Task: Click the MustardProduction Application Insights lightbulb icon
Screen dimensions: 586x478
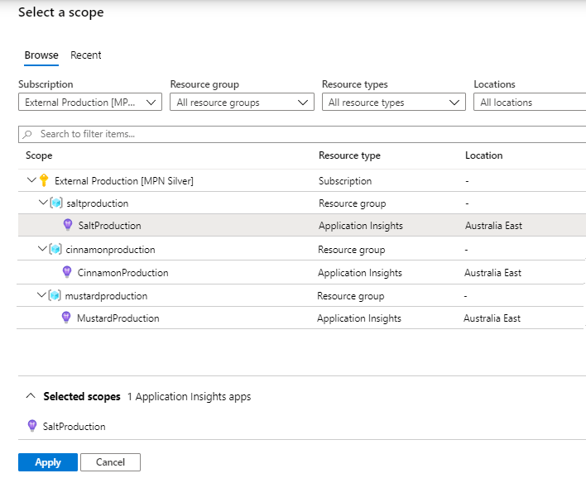Action: [66, 318]
